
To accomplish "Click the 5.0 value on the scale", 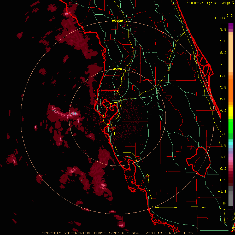I will 223,99.
